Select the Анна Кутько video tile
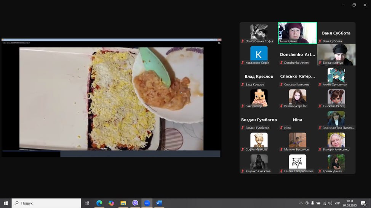Image resolution: width=371 pixels, height=208 pixels. tap(297, 33)
